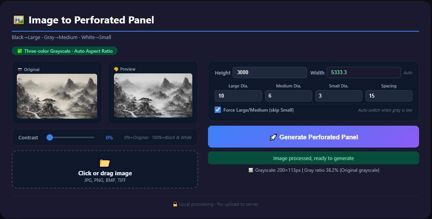The image size is (432, 219).
Task: Click the grayscale Preview thumbnail
Action: 153,96
